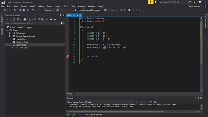Open the File menu
The width and height of the screenshot is (208, 117).
[x=2, y=6]
